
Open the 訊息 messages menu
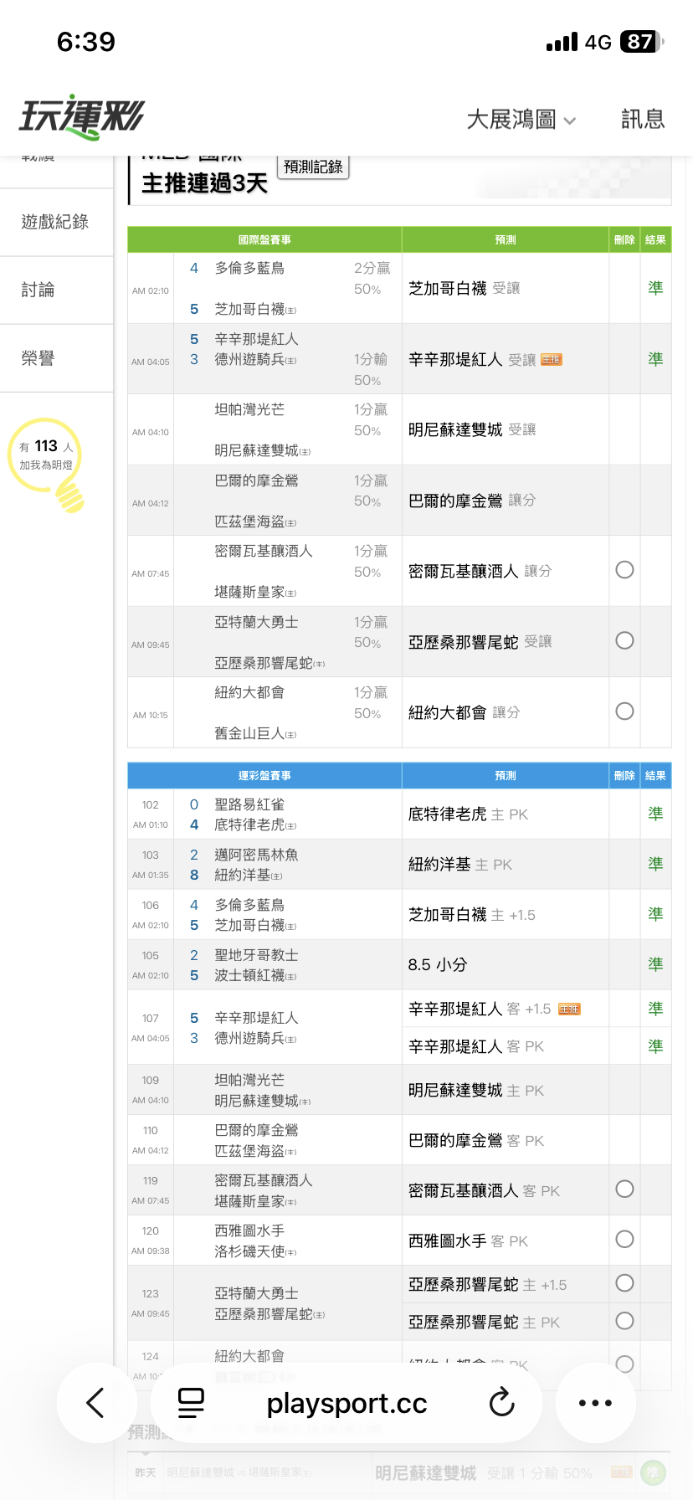point(643,120)
